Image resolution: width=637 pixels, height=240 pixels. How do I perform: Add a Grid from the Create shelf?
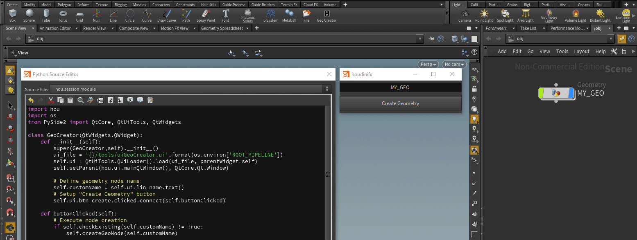(79, 16)
